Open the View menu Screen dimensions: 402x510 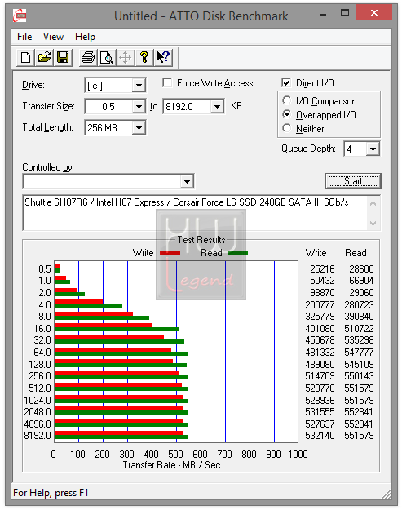tap(53, 37)
